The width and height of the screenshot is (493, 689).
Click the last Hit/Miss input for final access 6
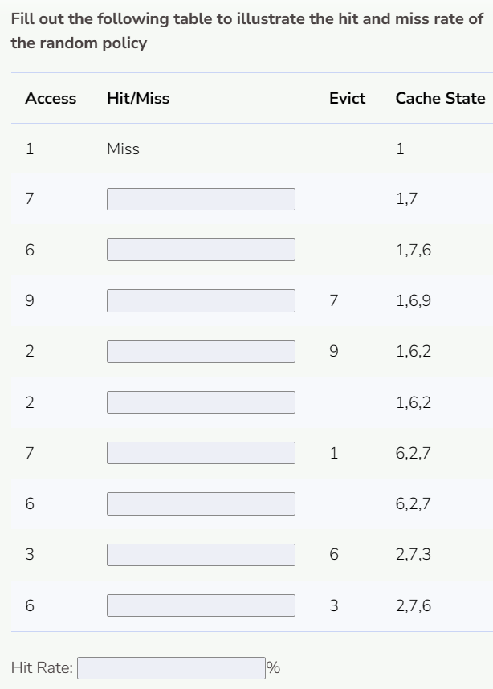[x=201, y=605]
